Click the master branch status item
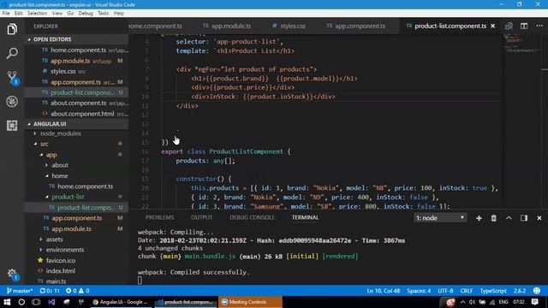548x308 pixels. click(x=20, y=291)
